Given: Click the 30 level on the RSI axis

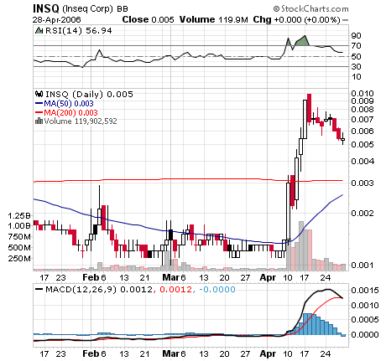Looking at the screenshot, I should (356, 66).
